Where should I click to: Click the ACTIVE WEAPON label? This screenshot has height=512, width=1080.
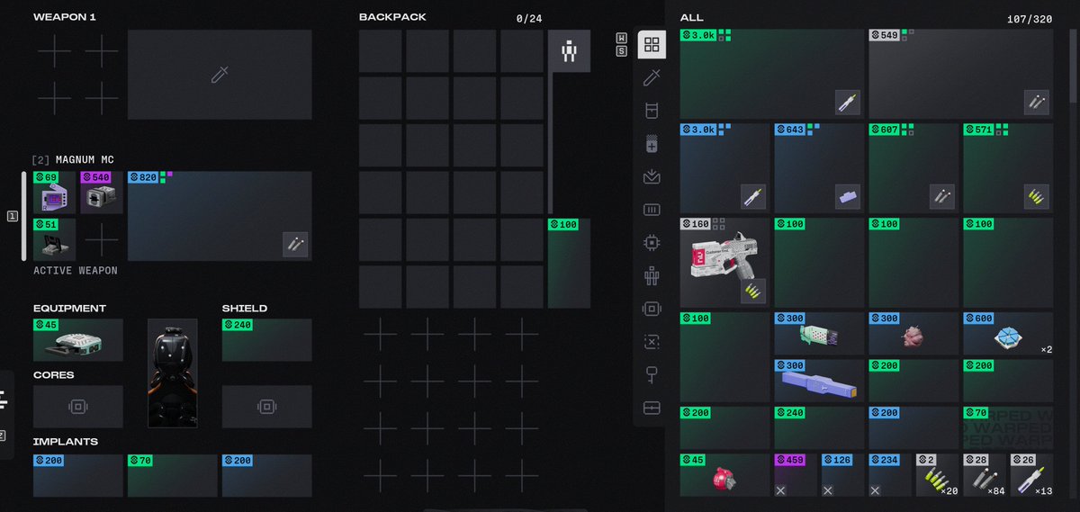coord(76,270)
